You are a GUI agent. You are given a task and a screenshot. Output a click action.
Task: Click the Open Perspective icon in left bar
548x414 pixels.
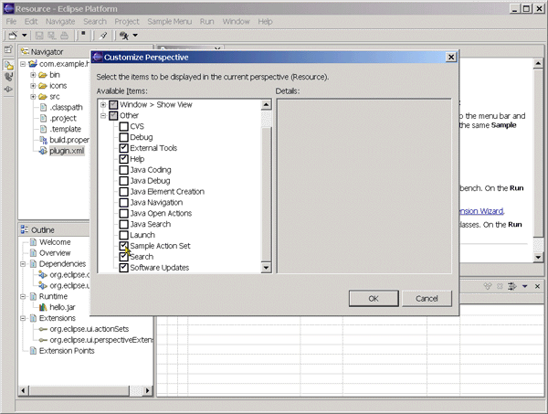8,49
